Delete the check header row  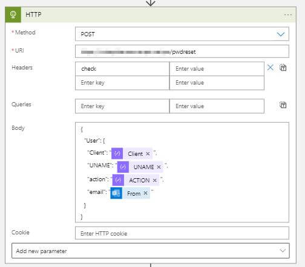(x=271, y=68)
